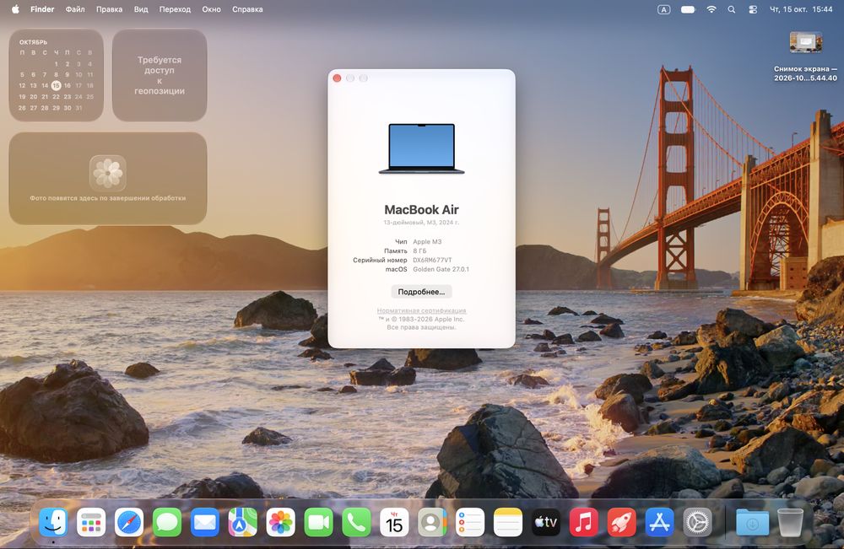The height and width of the screenshot is (549, 844).
Task: Open the Trash in the Dock
Action: click(790, 522)
